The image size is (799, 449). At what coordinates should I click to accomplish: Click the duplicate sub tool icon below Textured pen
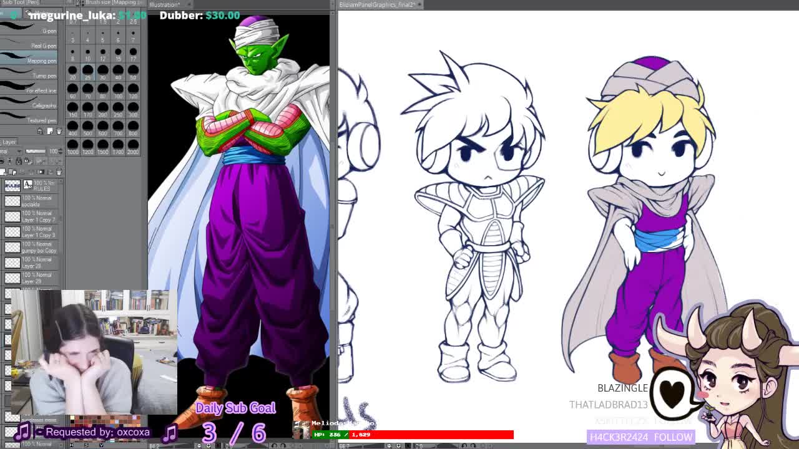50,132
